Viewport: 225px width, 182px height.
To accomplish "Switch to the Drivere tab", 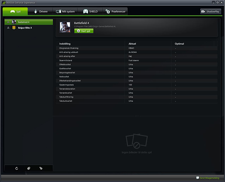I will (41, 11).
